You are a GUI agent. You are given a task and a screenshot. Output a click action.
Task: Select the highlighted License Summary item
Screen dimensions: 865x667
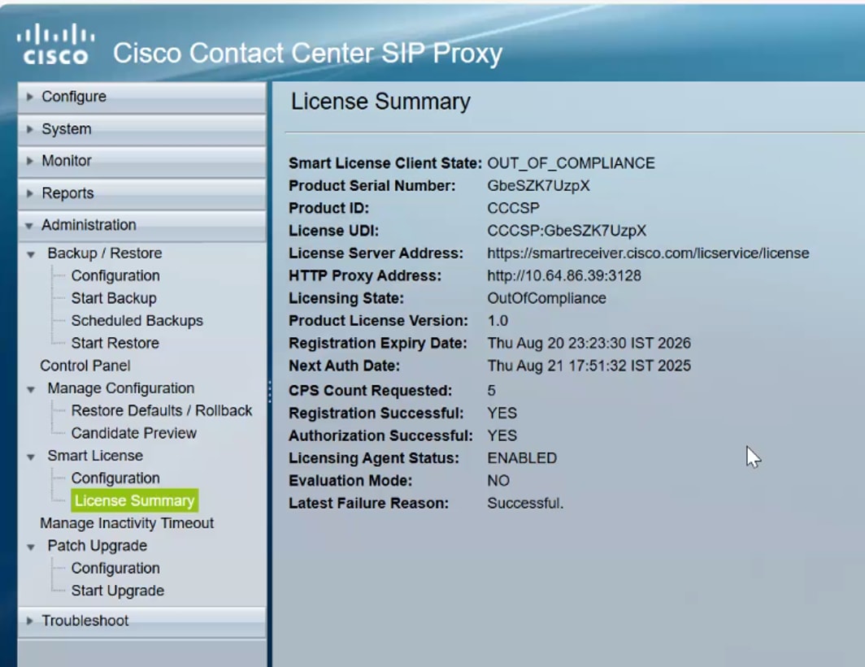135,500
